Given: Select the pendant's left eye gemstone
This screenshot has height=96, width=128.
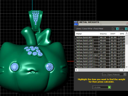Looking at the screenshot, I should point(15,67).
